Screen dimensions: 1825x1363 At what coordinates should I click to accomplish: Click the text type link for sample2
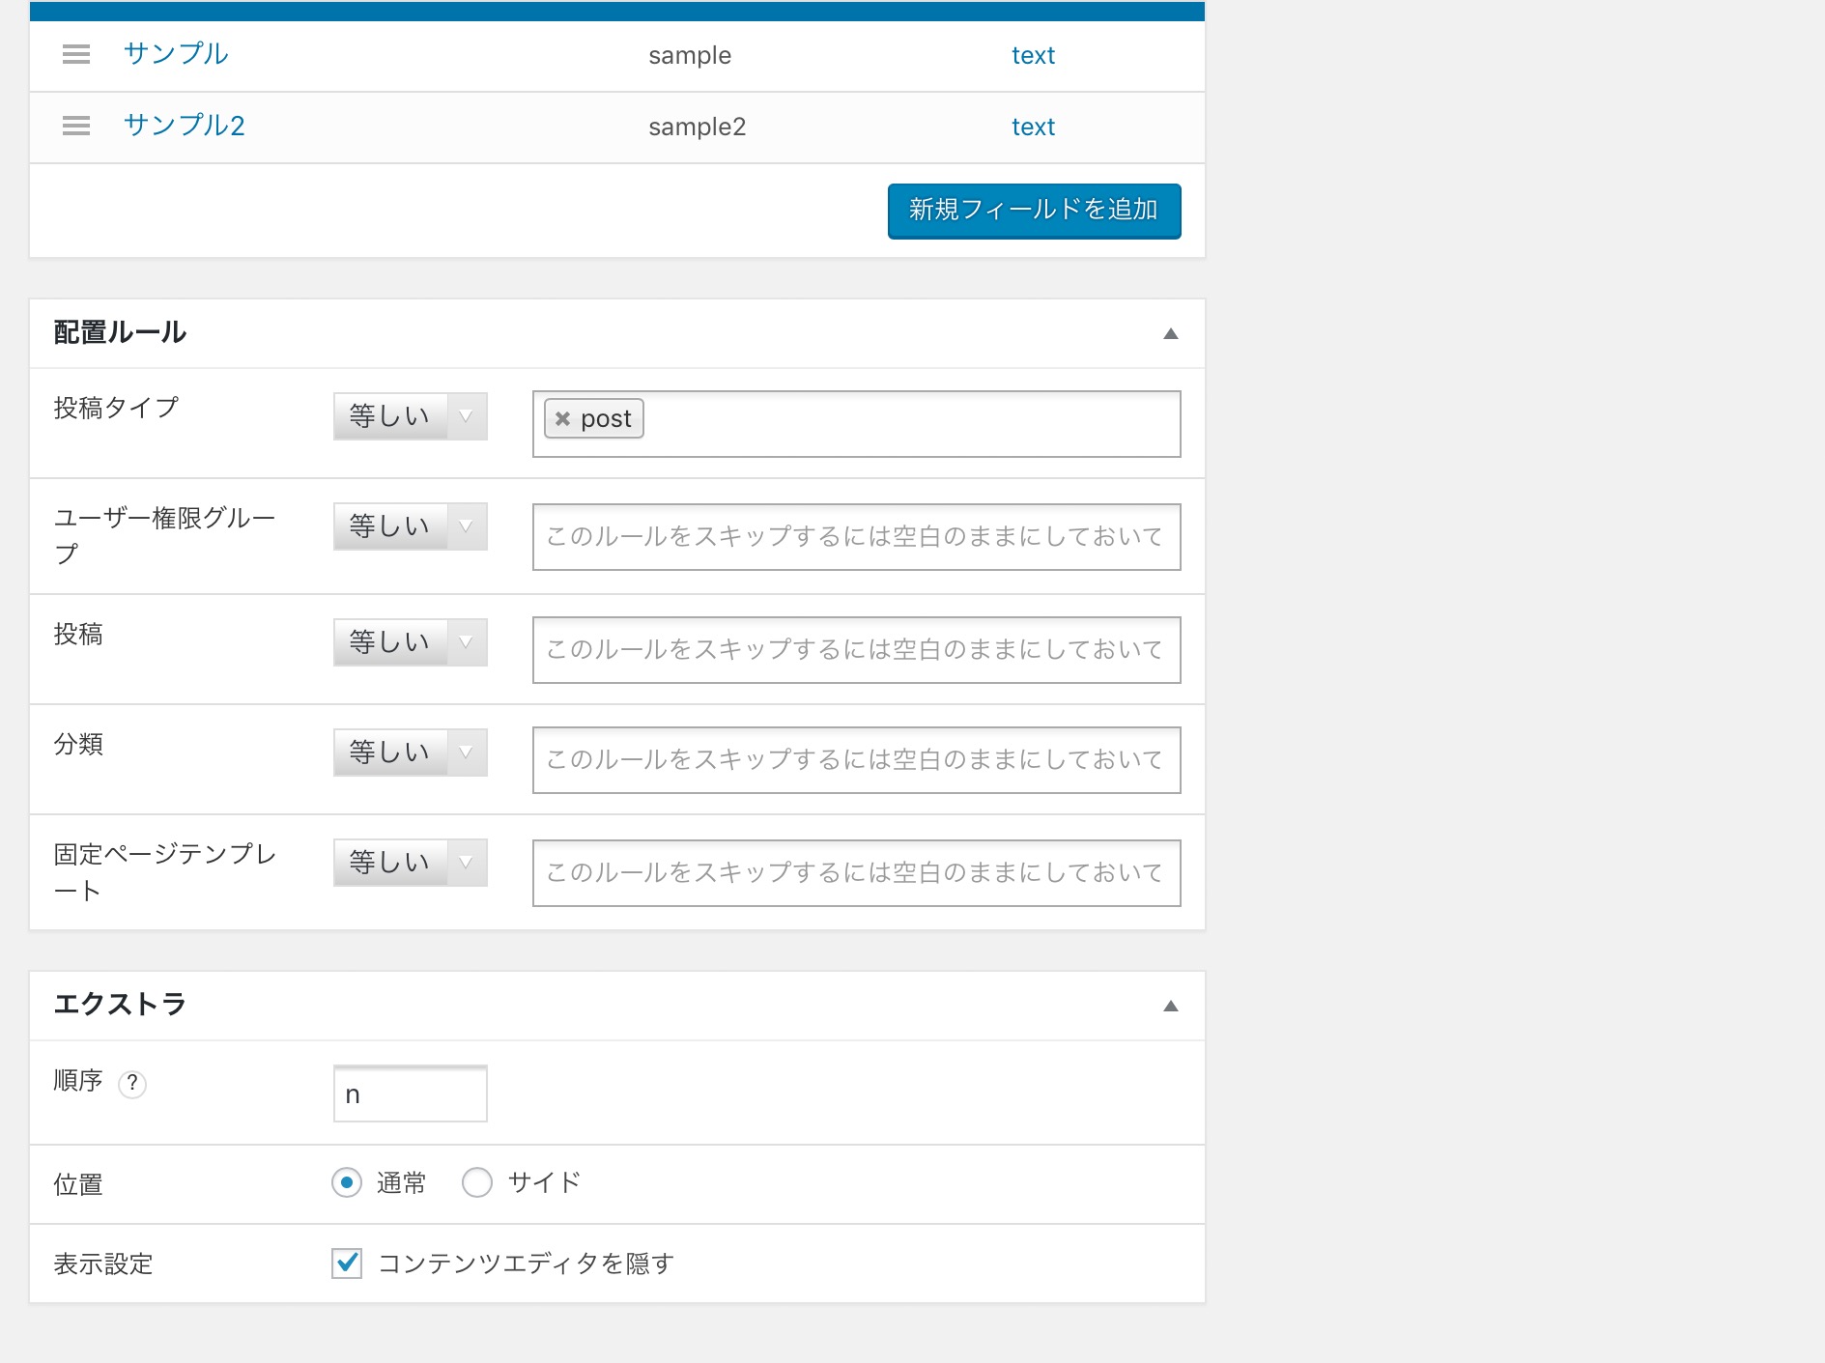1033,127
